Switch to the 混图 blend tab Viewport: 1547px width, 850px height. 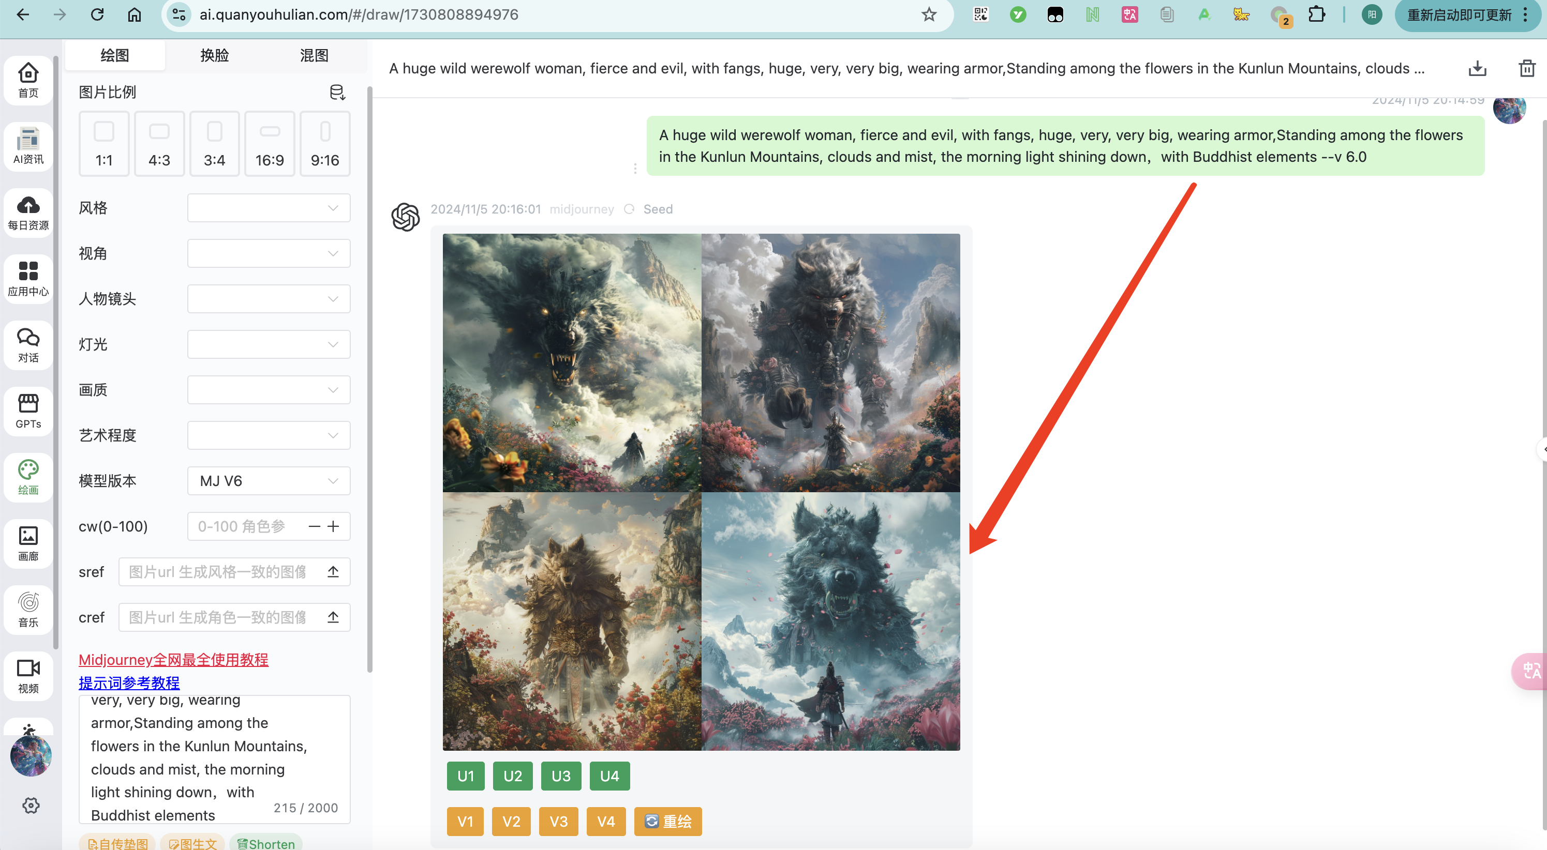coord(314,55)
